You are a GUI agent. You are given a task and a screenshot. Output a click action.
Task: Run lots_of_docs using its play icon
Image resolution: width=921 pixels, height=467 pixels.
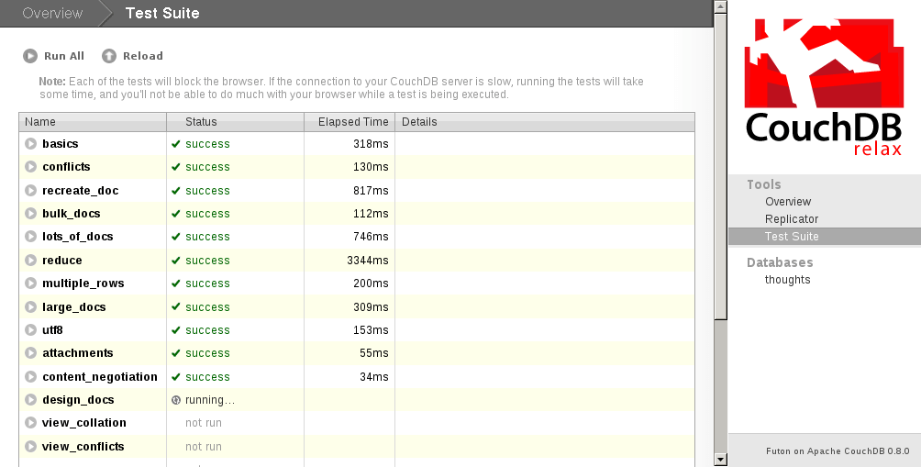click(30, 236)
